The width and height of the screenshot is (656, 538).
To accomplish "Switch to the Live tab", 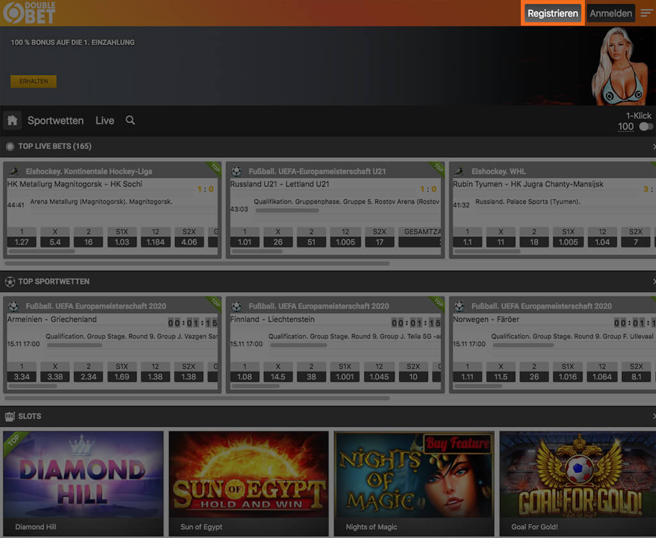I will click(104, 120).
